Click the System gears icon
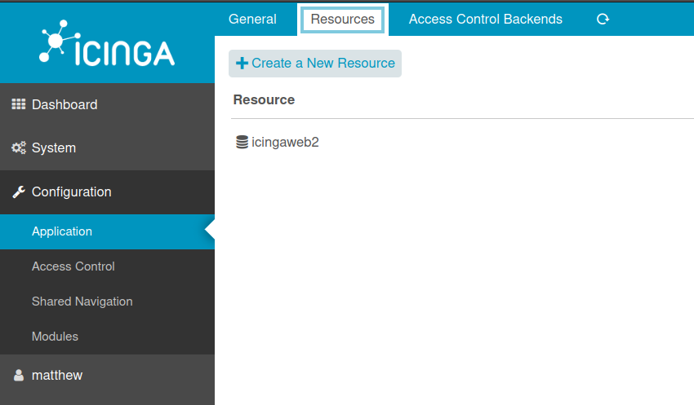 tap(19, 148)
